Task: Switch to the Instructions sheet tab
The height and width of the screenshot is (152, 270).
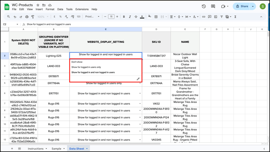Action: pos(35,148)
